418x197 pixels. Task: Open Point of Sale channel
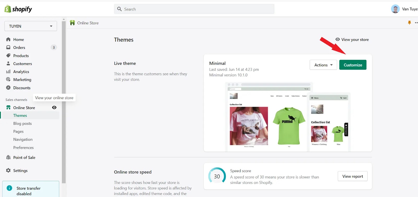24,157
